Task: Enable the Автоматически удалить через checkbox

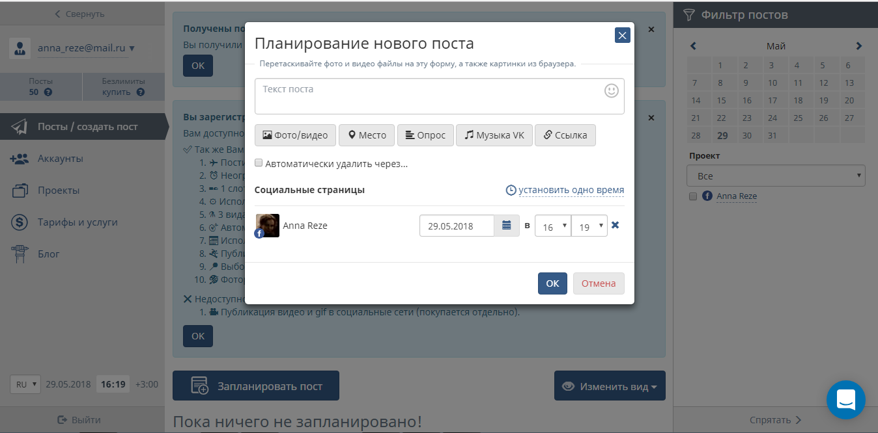Action: [259, 163]
